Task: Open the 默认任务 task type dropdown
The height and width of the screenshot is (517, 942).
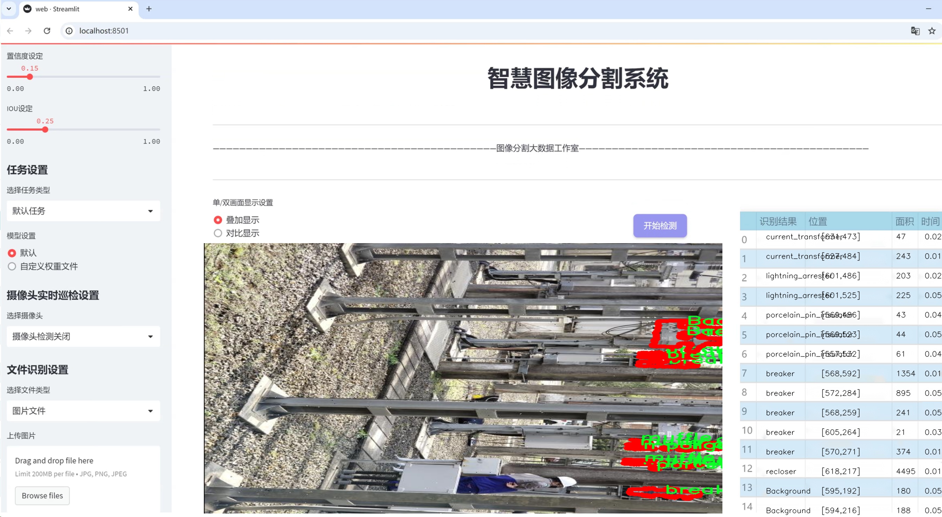Action: (83, 211)
